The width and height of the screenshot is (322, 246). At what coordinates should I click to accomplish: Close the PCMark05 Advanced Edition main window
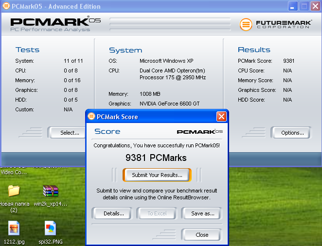tap(315, 6)
